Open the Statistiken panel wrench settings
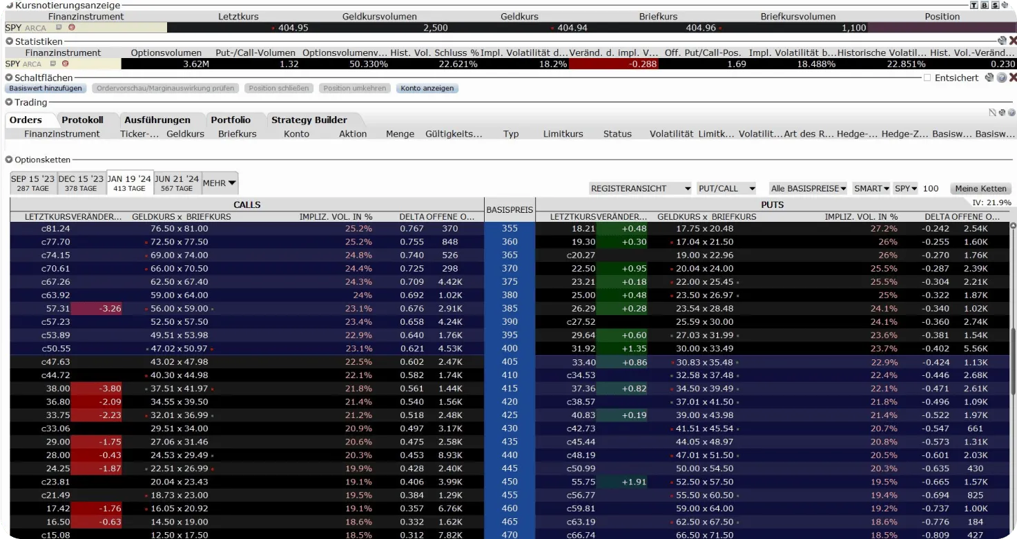The width and height of the screenshot is (1017, 539). pos(1002,41)
